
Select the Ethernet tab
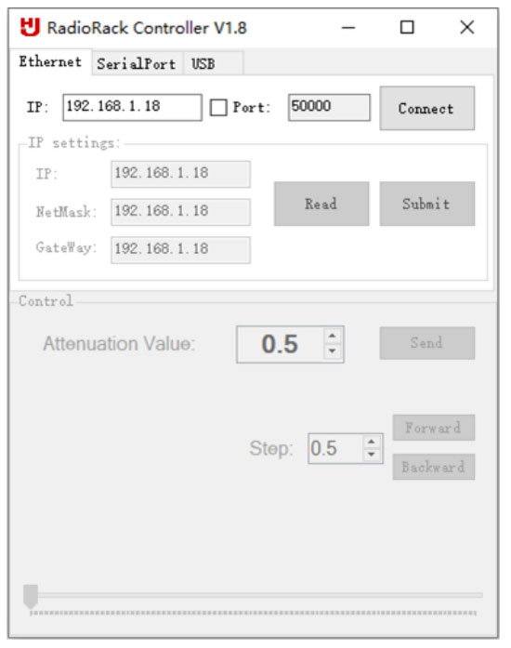pyautogui.click(x=50, y=61)
